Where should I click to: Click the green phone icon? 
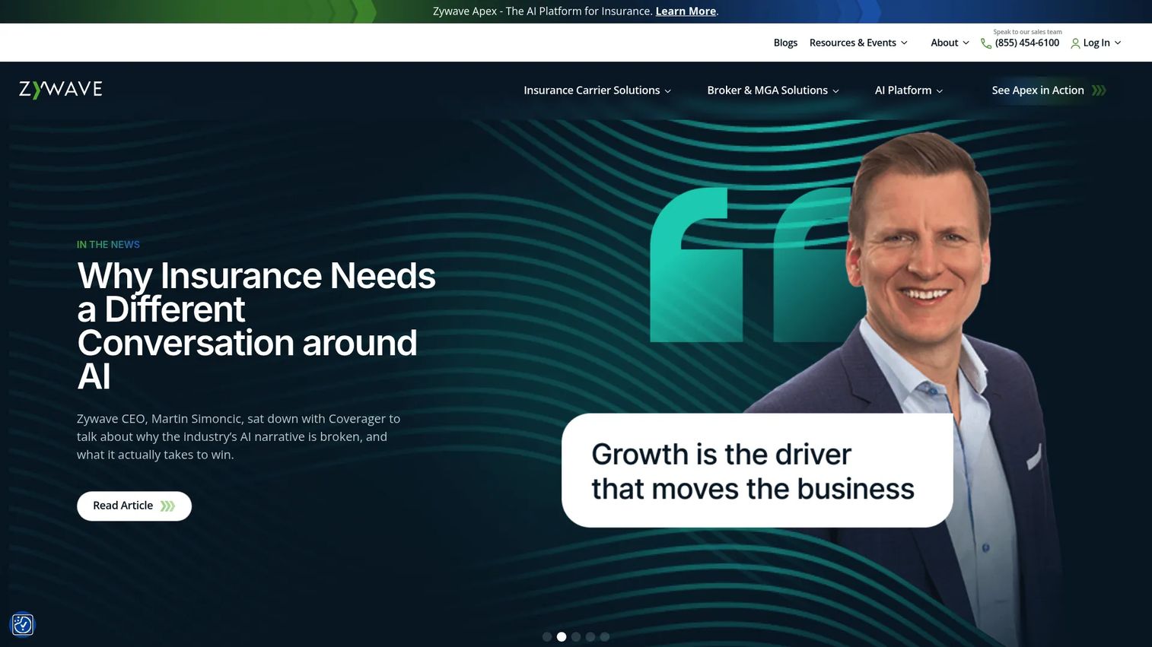click(x=986, y=43)
